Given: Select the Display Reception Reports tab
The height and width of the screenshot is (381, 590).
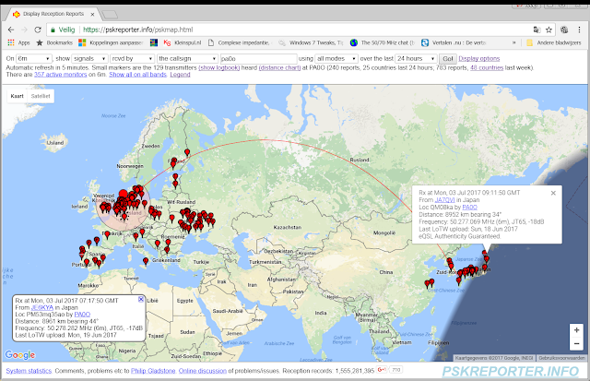Looking at the screenshot, I should (x=53, y=14).
